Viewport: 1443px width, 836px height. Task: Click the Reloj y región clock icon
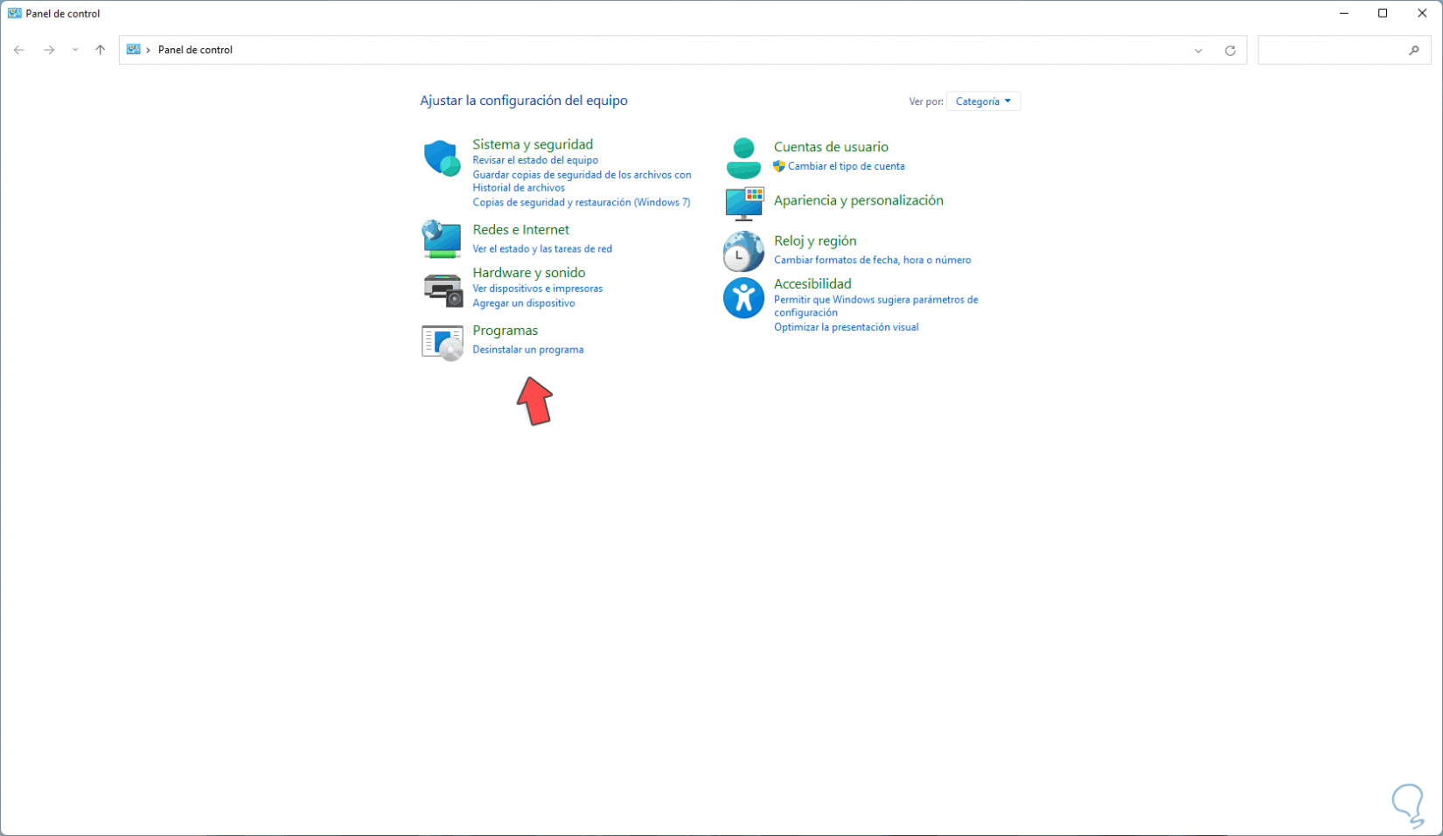click(743, 252)
